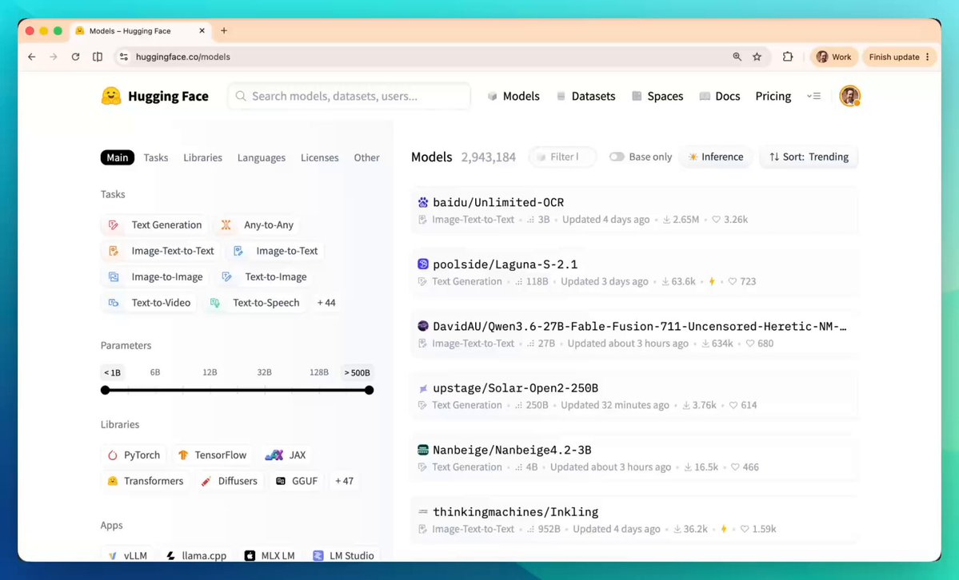Image resolution: width=959 pixels, height=580 pixels.
Task: Select the Image-Text-to-Text task filter
Action: [161, 251]
